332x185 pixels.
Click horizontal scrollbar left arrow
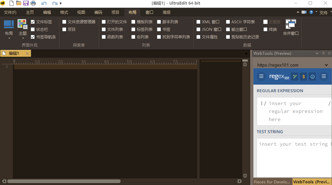[x=4, y=181]
